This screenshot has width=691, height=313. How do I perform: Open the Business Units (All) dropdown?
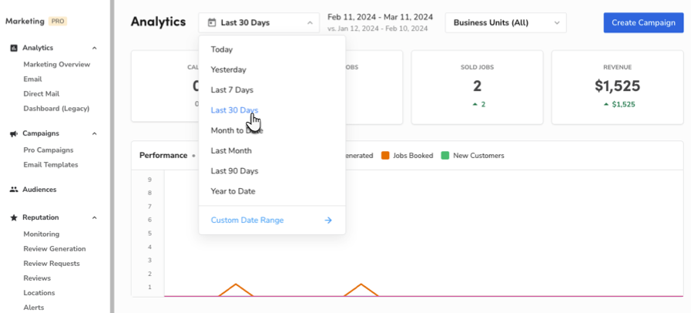tap(505, 22)
